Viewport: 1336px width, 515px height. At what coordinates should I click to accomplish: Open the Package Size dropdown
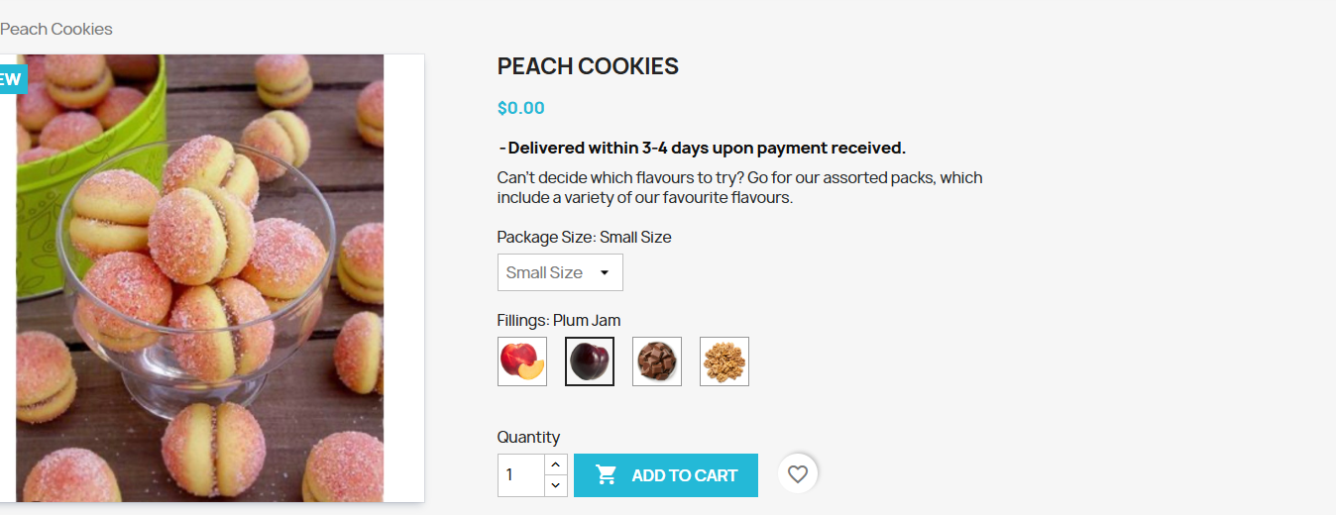[559, 272]
